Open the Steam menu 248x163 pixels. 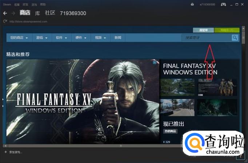(7, 4)
